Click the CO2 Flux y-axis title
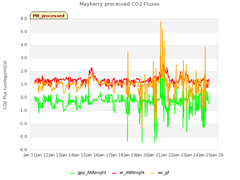 5,85
